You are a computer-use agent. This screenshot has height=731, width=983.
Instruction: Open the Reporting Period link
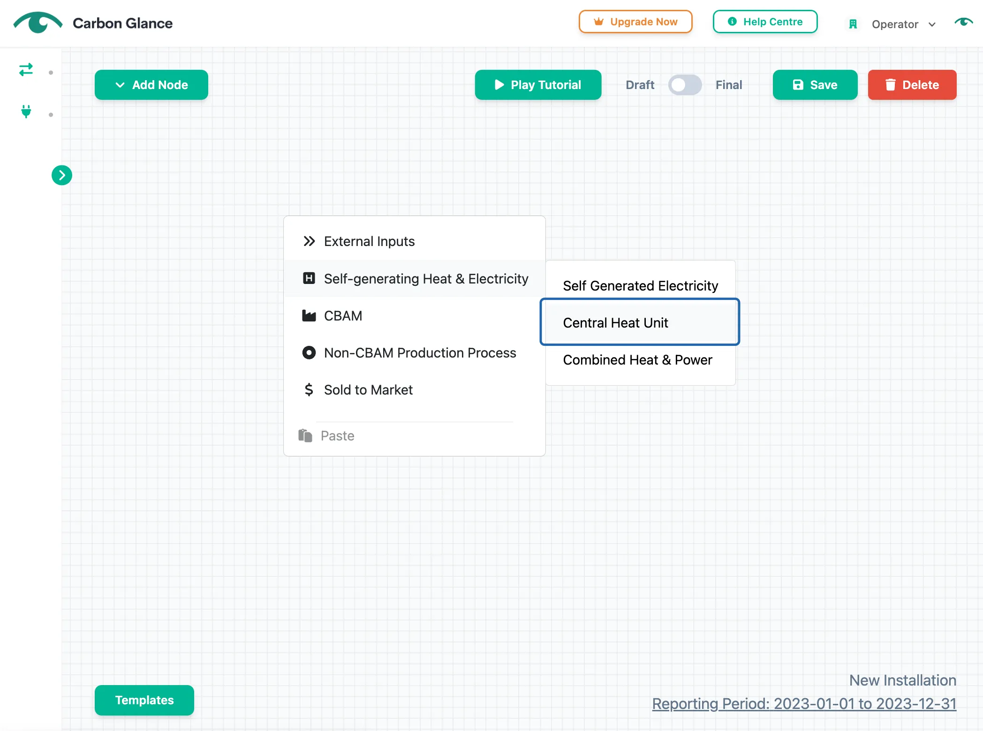(804, 703)
